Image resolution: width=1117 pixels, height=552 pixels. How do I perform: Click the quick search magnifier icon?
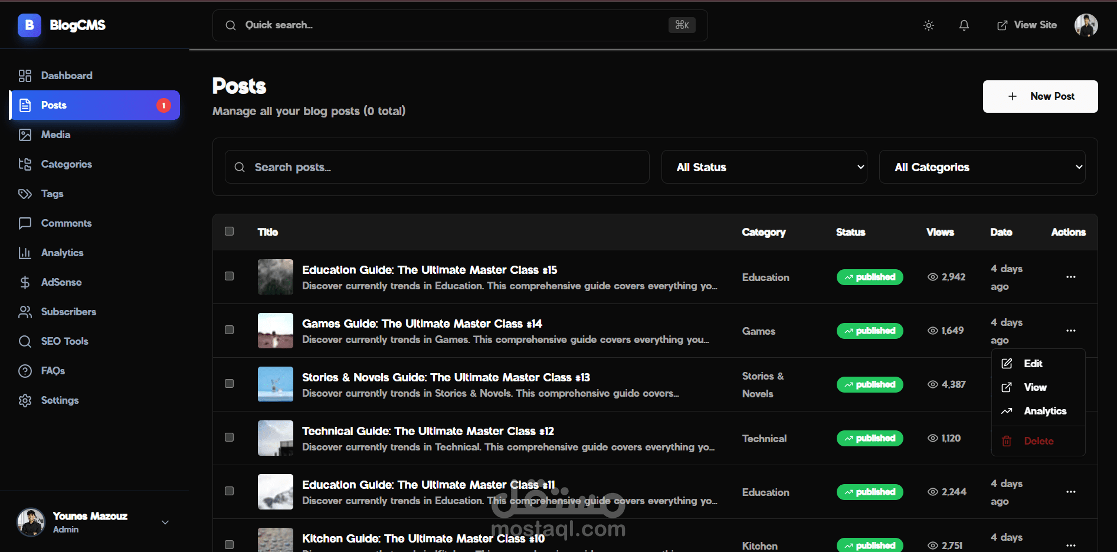231,25
